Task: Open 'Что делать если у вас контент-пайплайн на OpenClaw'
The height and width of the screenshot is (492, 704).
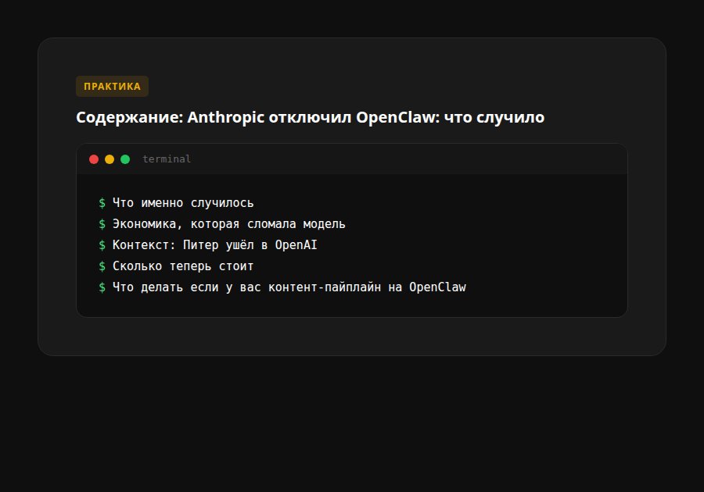Action: pos(289,287)
